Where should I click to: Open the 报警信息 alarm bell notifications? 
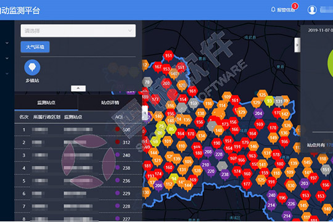point(282,10)
